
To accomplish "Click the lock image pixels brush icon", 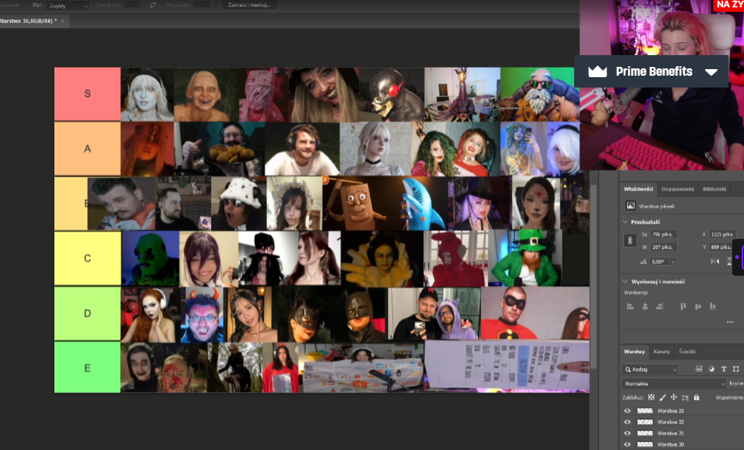I will pyautogui.click(x=662, y=397).
